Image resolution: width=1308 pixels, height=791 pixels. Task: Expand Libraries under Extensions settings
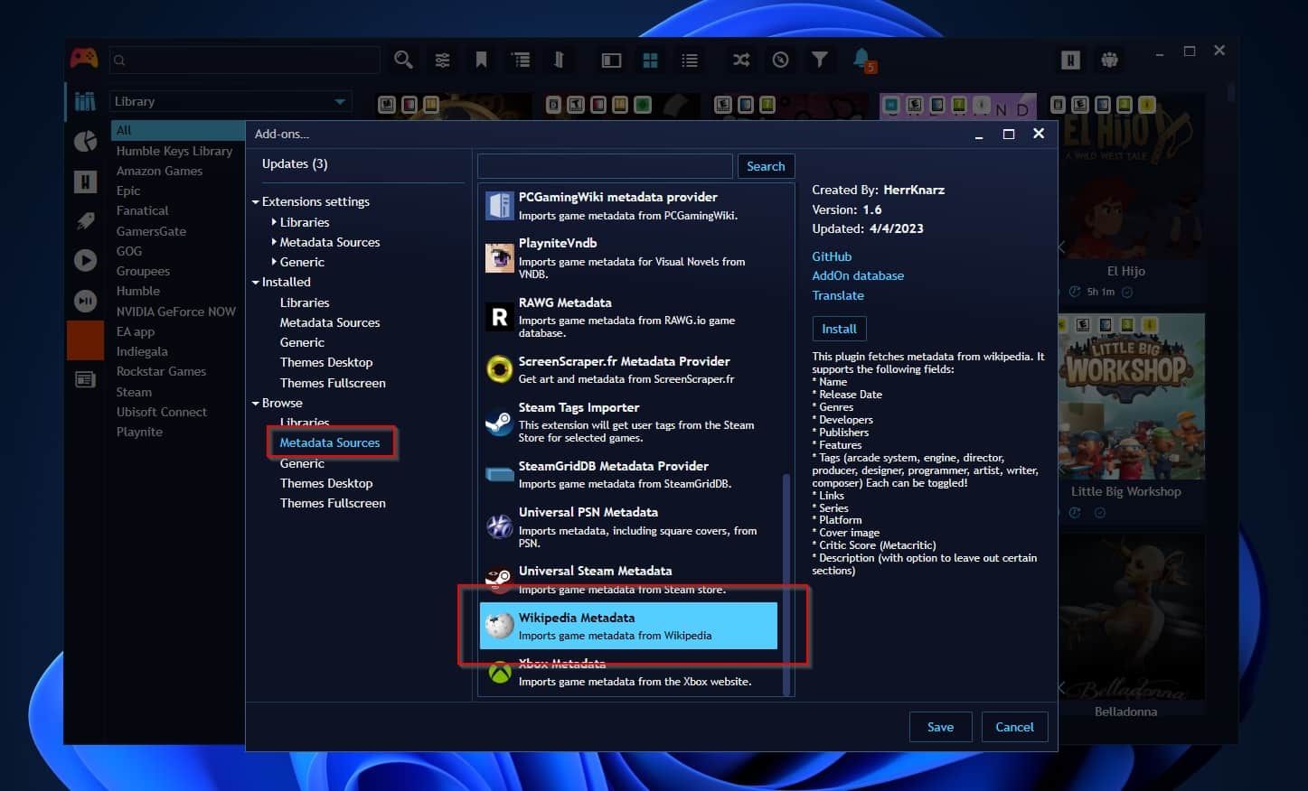(274, 222)
